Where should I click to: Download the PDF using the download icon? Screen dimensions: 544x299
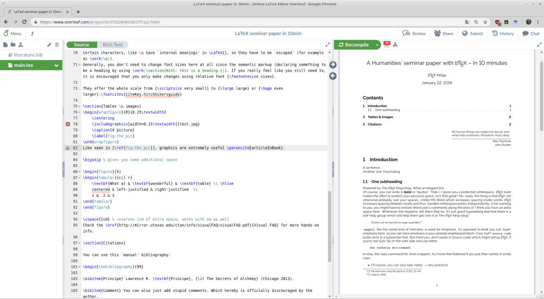(395, 45)
